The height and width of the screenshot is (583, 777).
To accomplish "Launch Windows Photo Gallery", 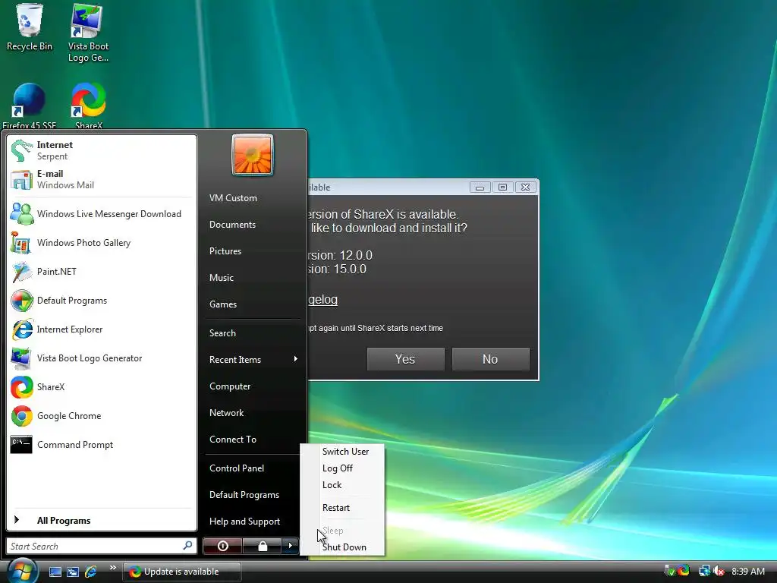I will point(102,243).
